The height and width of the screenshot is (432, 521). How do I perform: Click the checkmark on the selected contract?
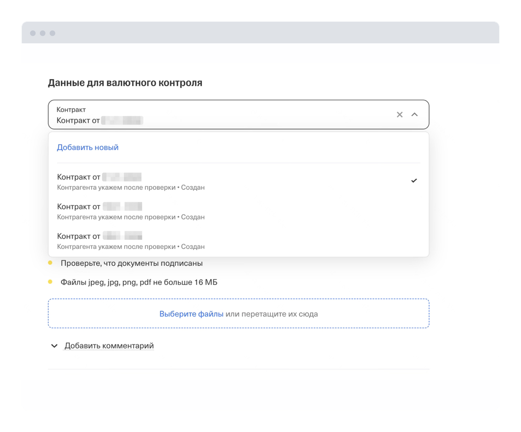[x=414, y=180]
